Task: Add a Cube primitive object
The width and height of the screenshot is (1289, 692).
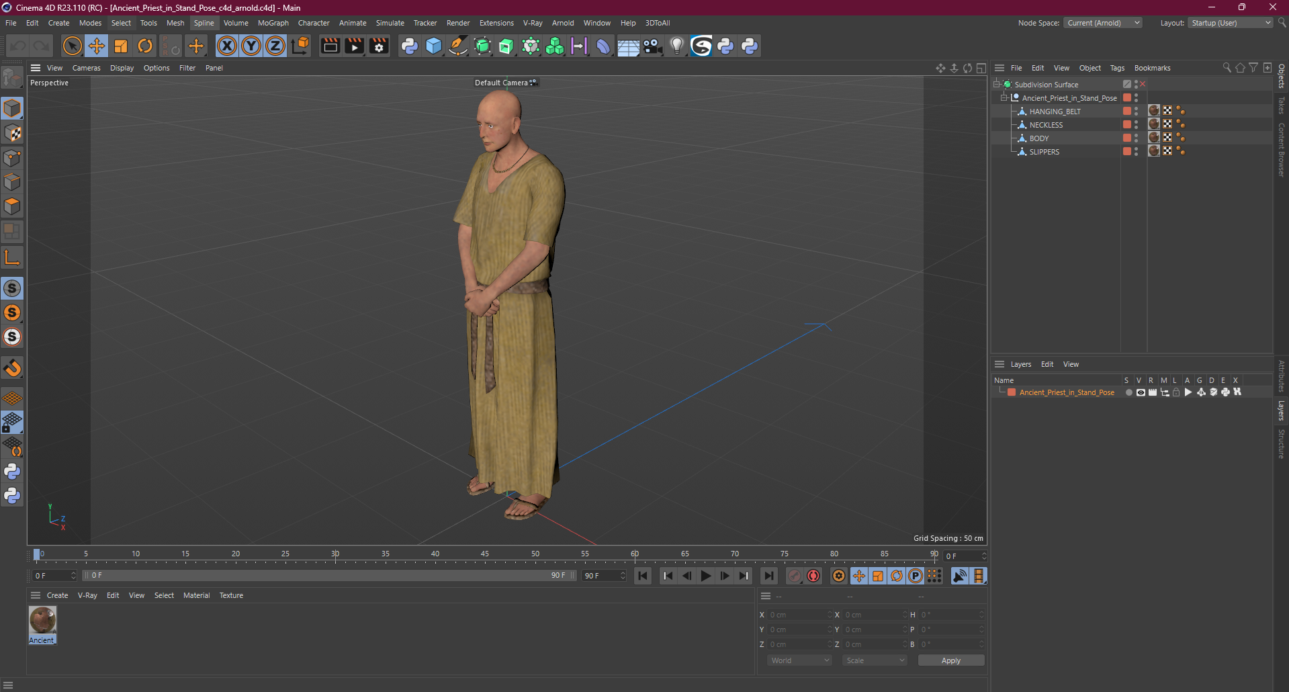Action: point(434,46)
